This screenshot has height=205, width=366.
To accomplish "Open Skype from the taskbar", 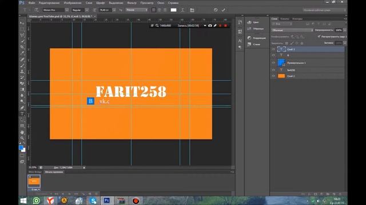I will (x=93, y=200).
